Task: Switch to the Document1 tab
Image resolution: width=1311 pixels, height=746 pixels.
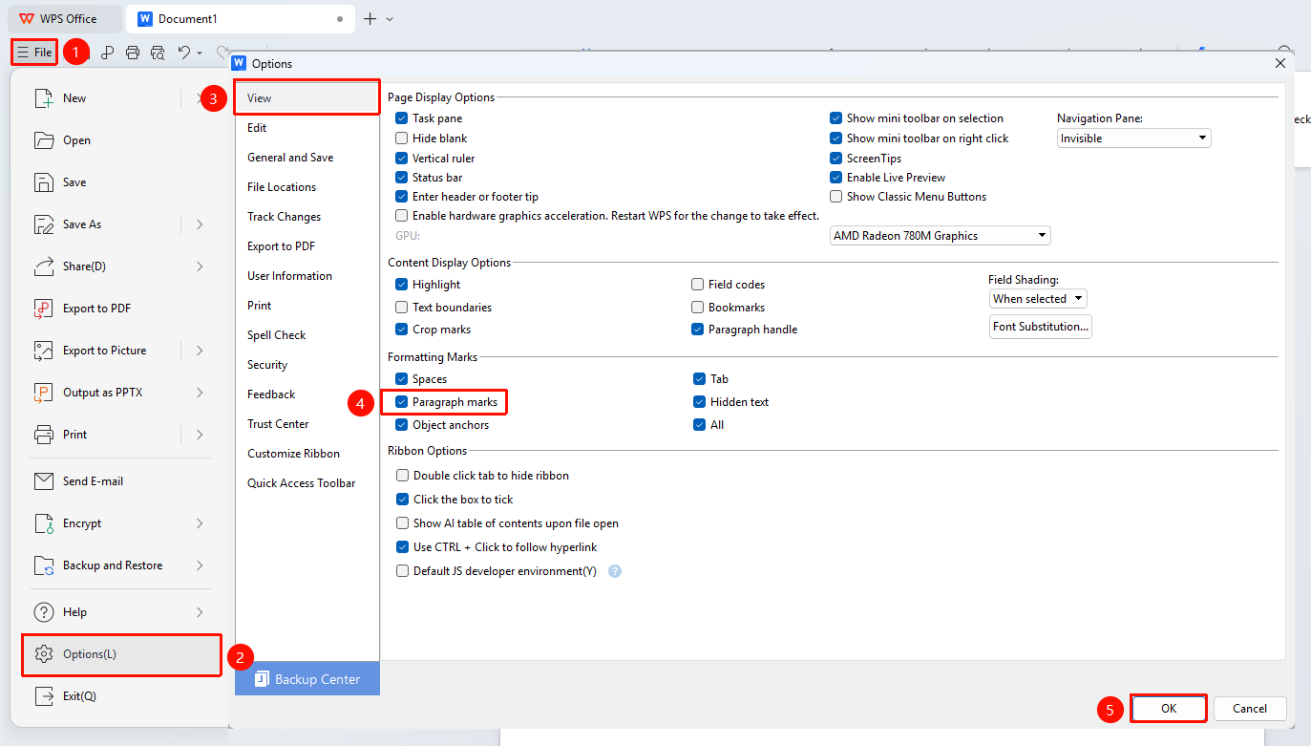Action: [x=240, y=18]
